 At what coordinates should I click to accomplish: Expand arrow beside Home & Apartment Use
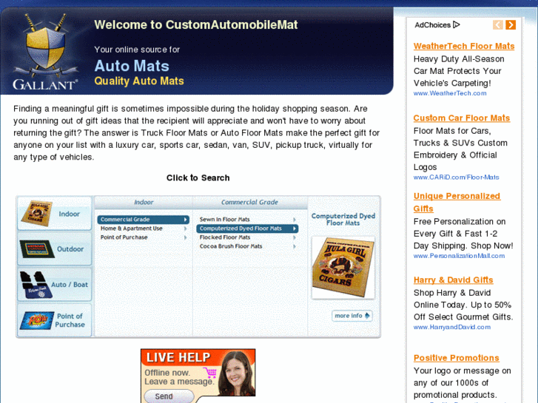tap(185, 228)
